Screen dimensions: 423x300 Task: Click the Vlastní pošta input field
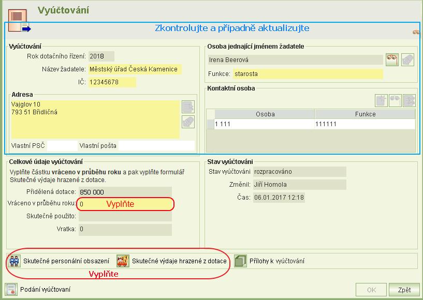point(156,145)
